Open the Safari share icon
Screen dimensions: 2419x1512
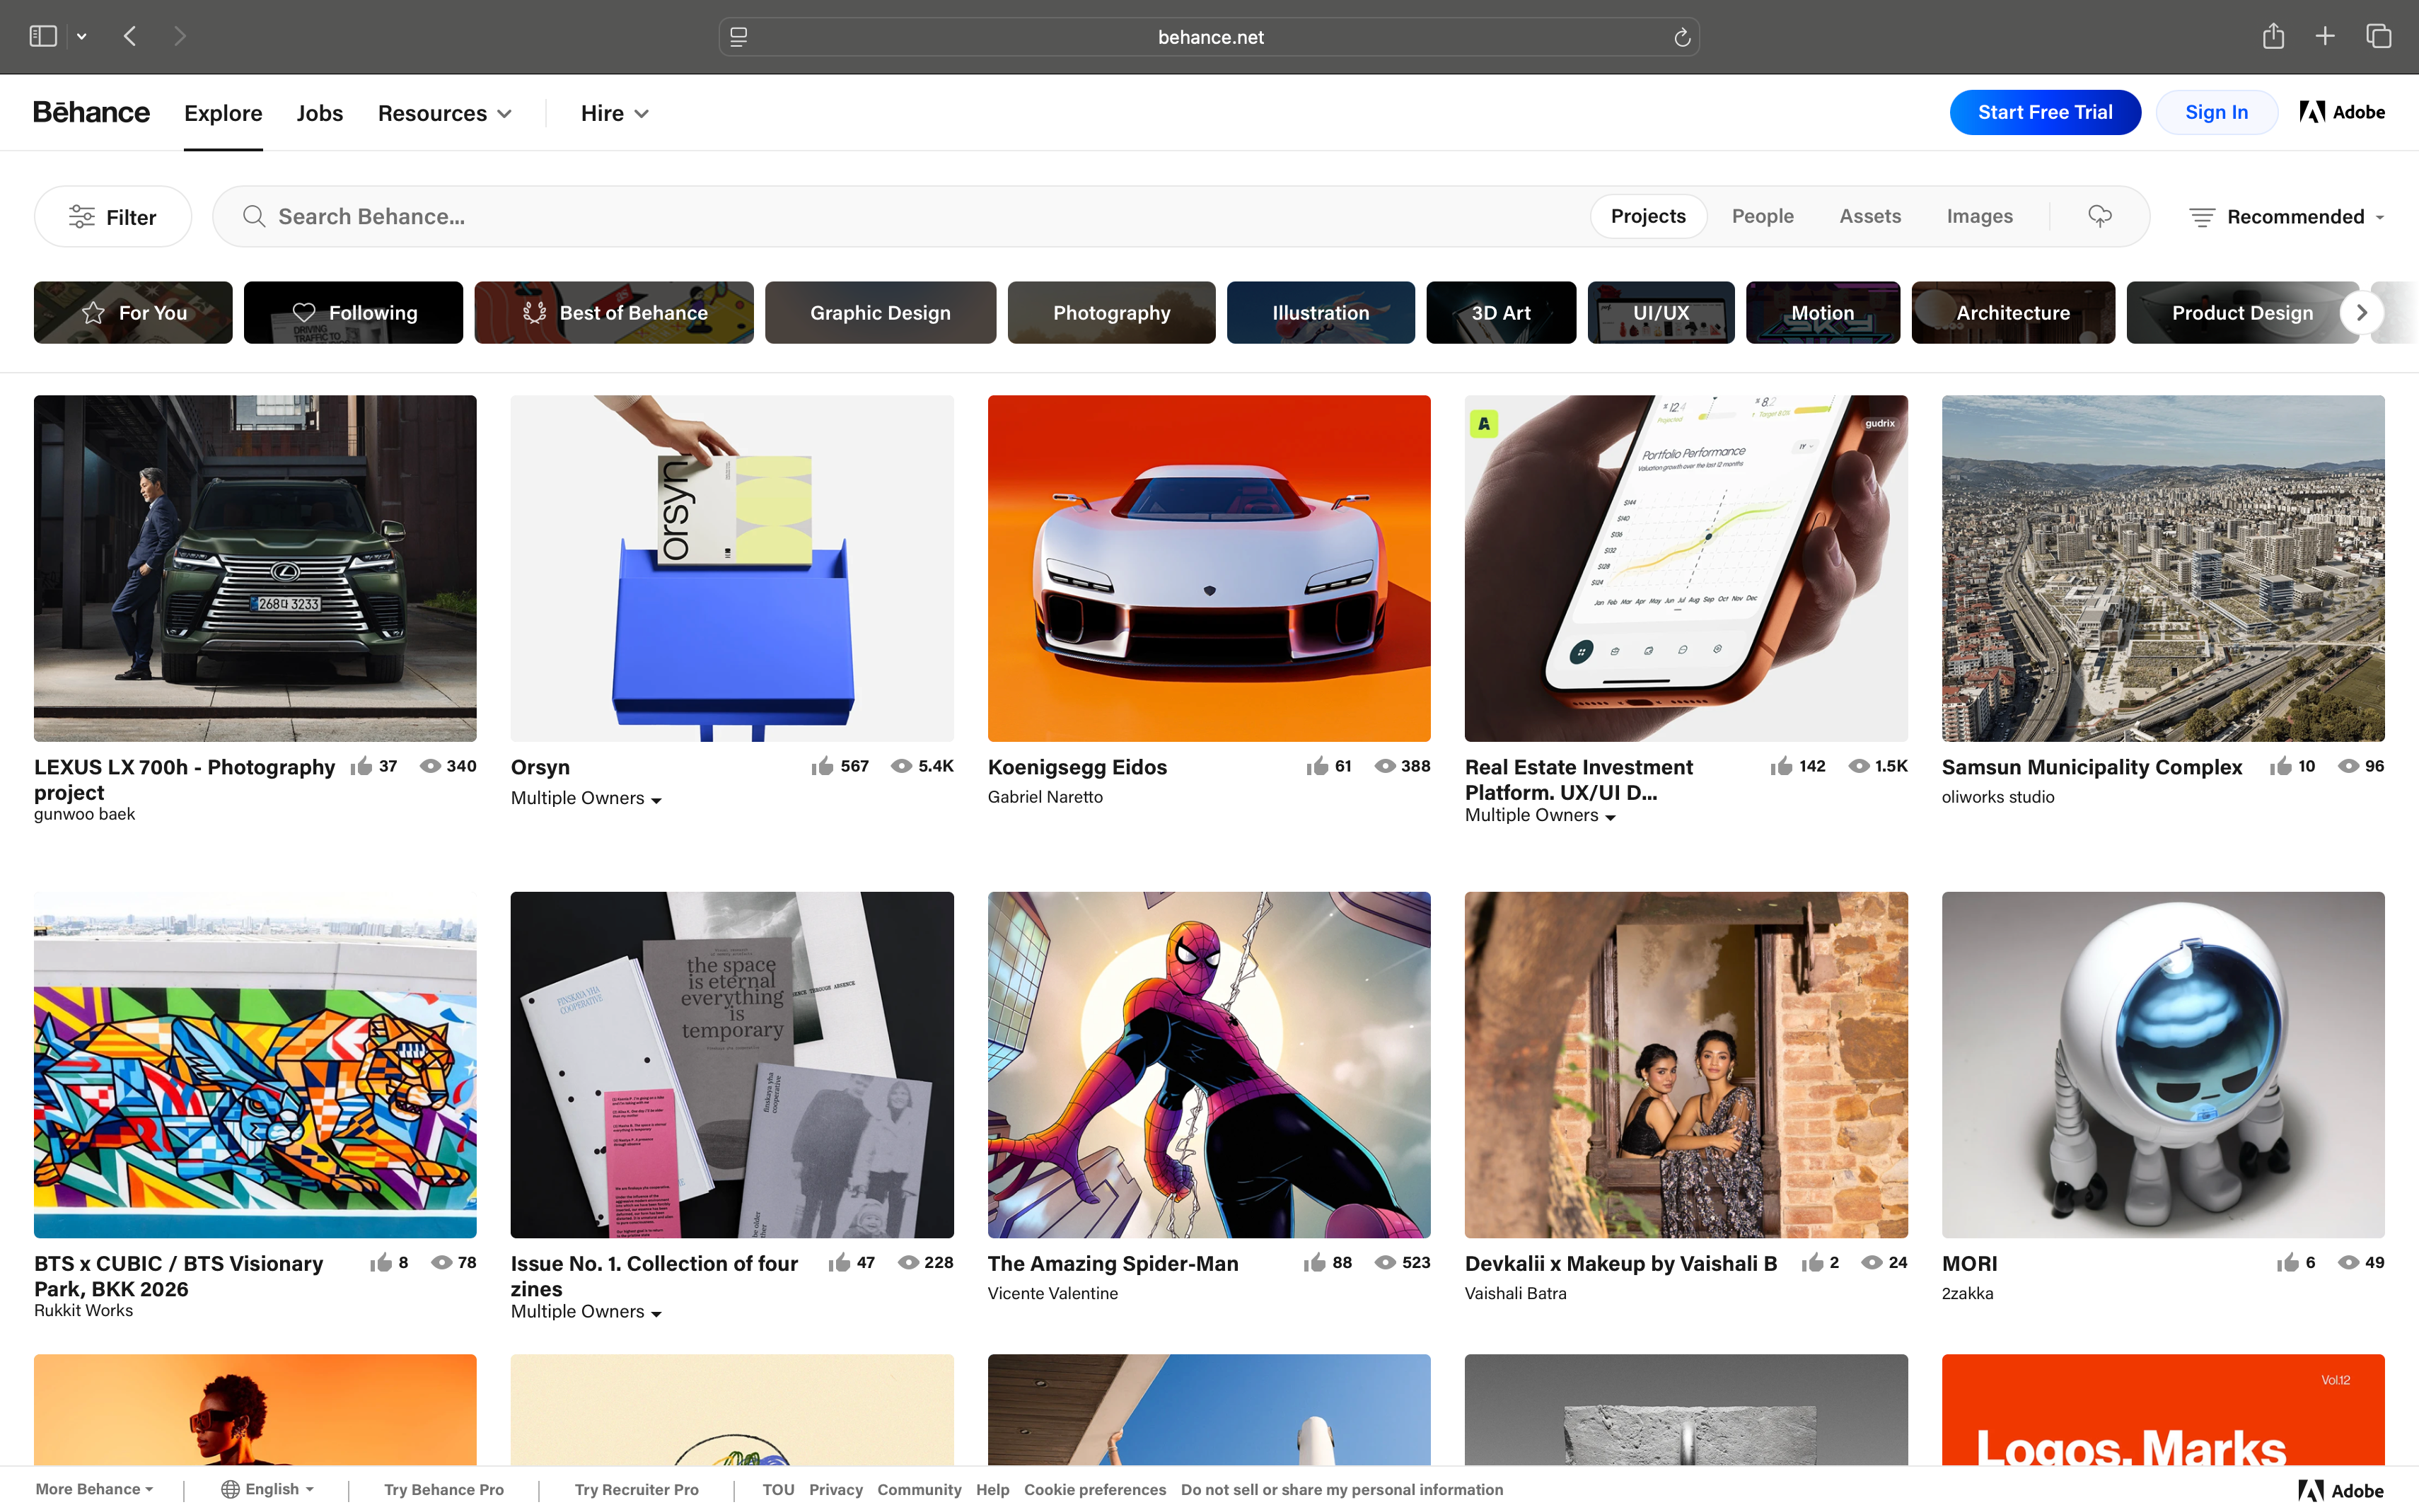click(2273, 36)
